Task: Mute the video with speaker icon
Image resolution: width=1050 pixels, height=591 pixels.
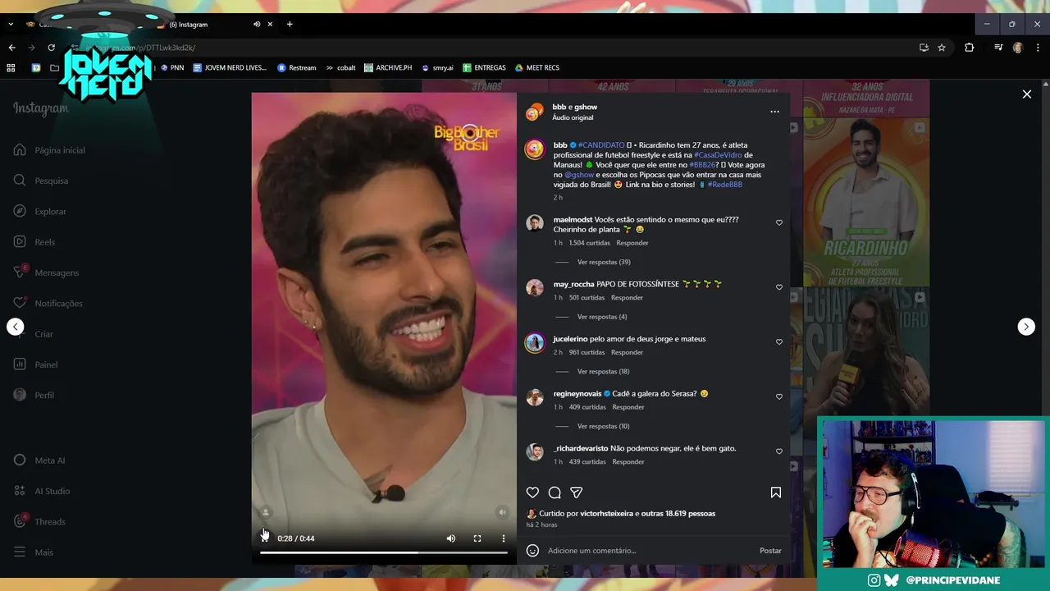Action: pyautogui.click(x=450, y=538)
